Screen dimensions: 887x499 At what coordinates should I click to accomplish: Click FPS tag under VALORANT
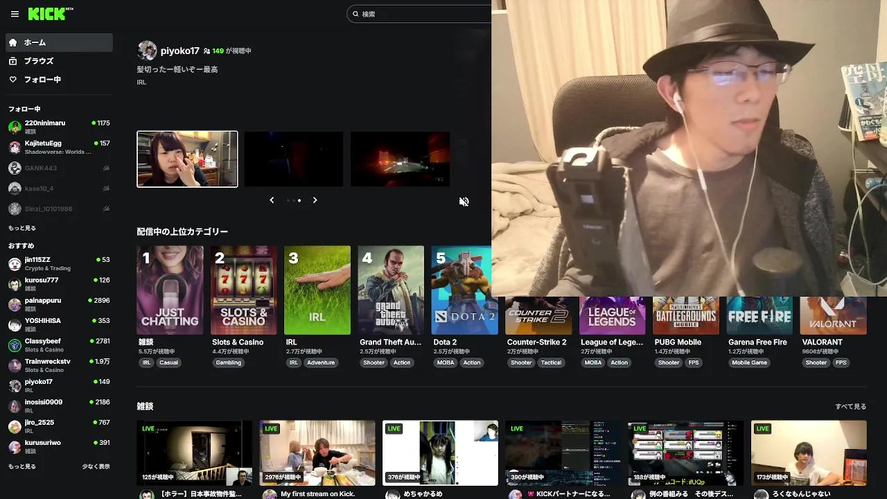pos(841,362)
